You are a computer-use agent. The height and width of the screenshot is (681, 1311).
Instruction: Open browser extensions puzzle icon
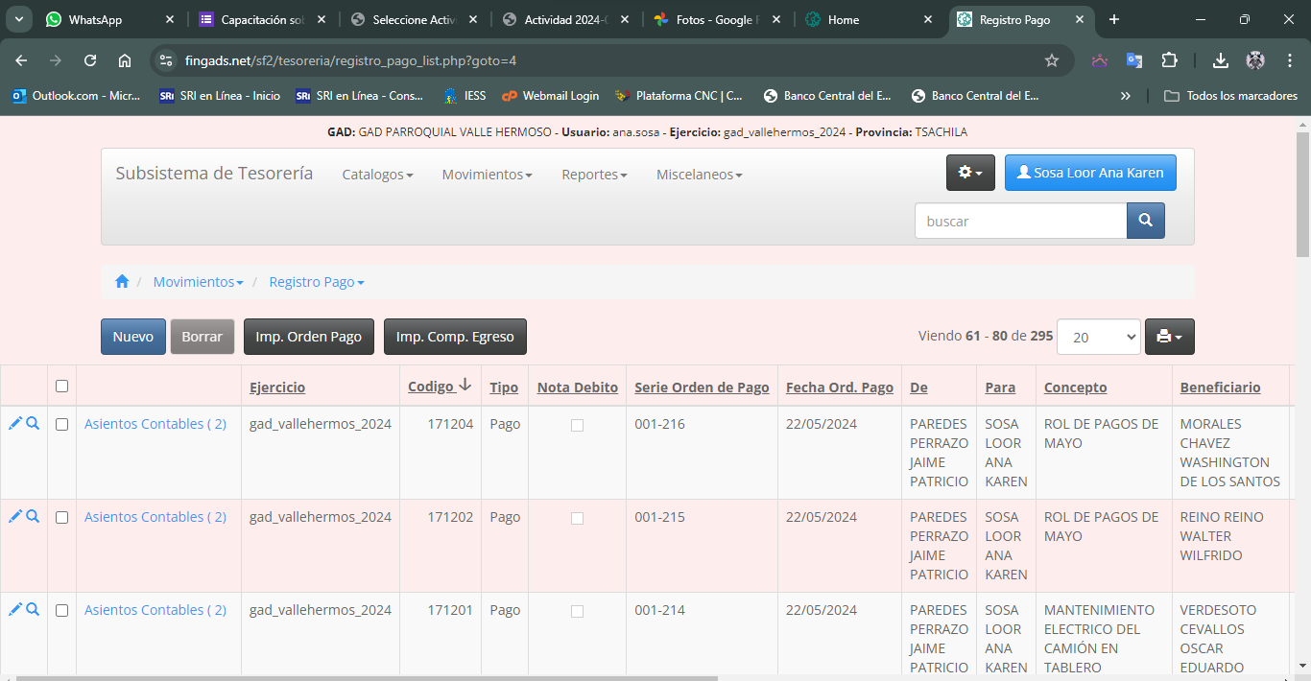[1169, 60]
